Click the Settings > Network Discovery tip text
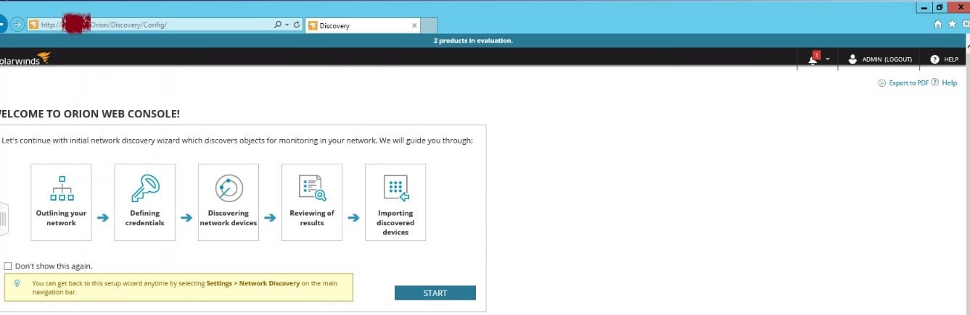 click(253, 283)
